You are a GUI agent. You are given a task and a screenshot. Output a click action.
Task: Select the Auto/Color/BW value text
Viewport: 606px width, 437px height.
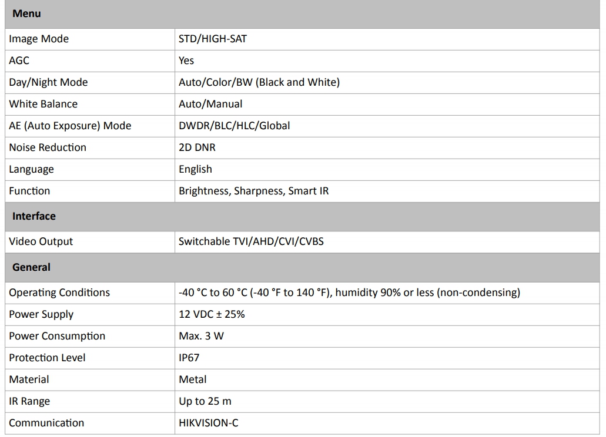259,82
